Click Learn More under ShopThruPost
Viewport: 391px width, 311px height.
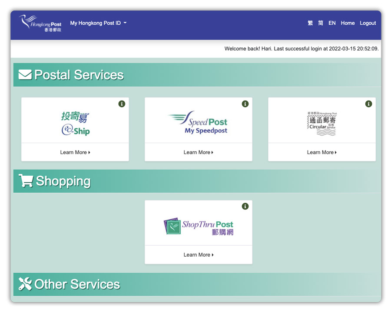pyautogui.click(x=199, y=255)
